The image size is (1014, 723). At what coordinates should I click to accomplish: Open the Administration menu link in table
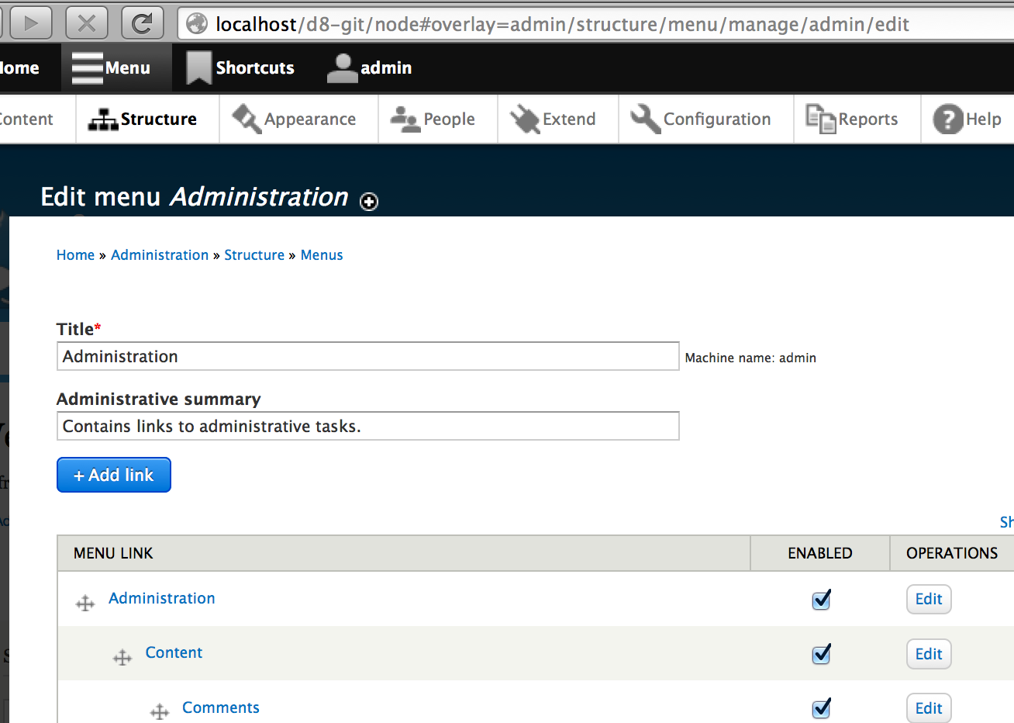(162, 598)
